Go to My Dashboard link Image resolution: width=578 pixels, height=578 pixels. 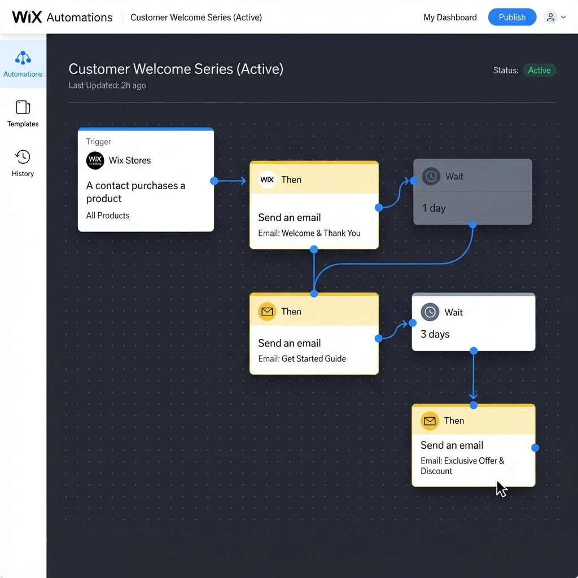[450, 17]
